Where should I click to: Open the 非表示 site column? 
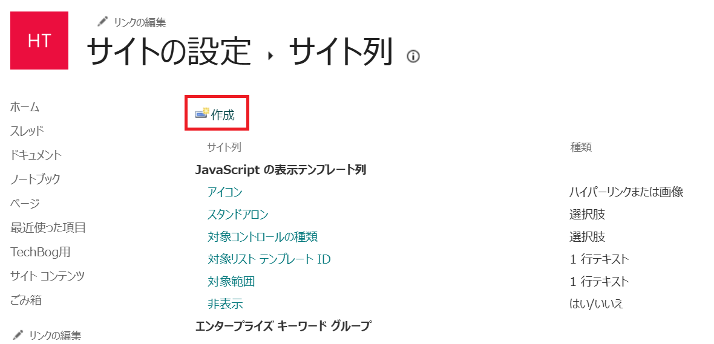225,304
